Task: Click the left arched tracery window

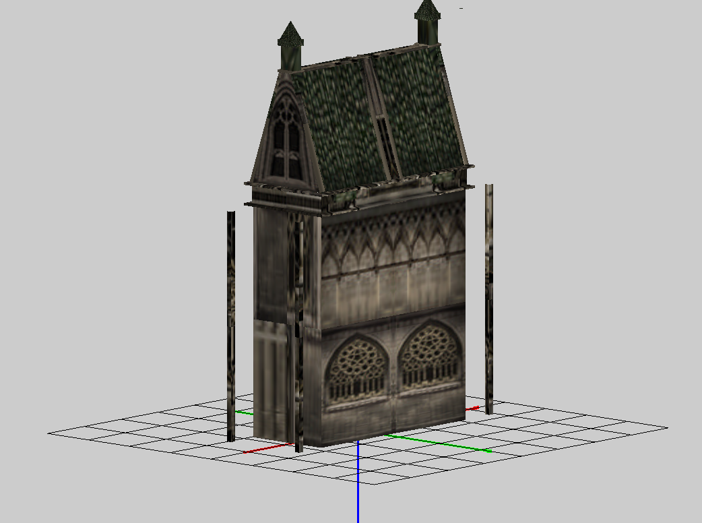Action: click(357, 370)
